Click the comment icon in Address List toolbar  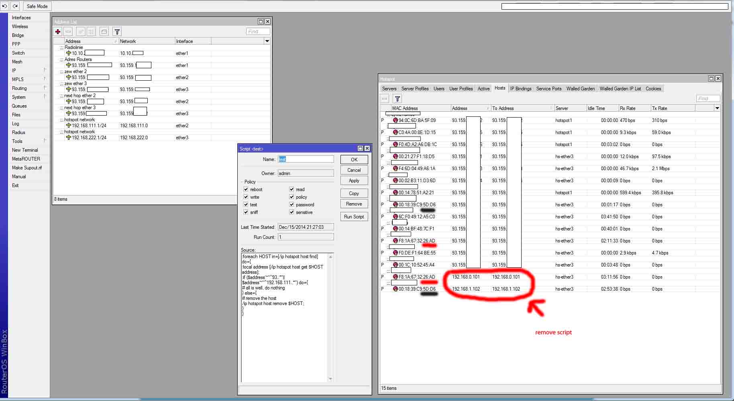pos(104,32)
